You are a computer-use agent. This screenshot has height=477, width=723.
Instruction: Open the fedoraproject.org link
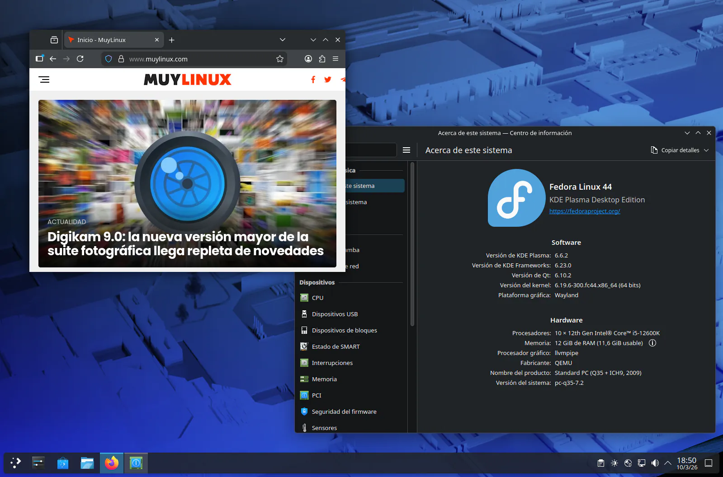click(x=584, y=211)
